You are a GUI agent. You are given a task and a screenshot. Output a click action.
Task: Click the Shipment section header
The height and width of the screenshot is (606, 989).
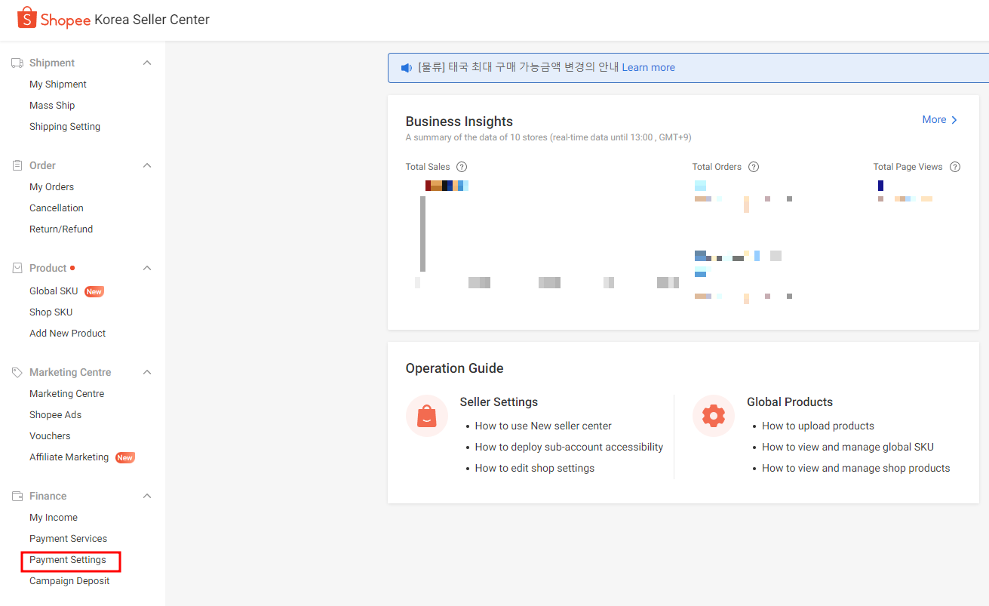tap(52, 63)
